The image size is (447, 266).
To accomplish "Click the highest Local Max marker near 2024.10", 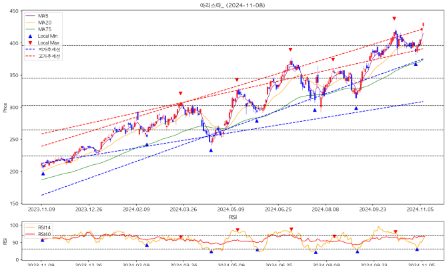I will 394,19.
